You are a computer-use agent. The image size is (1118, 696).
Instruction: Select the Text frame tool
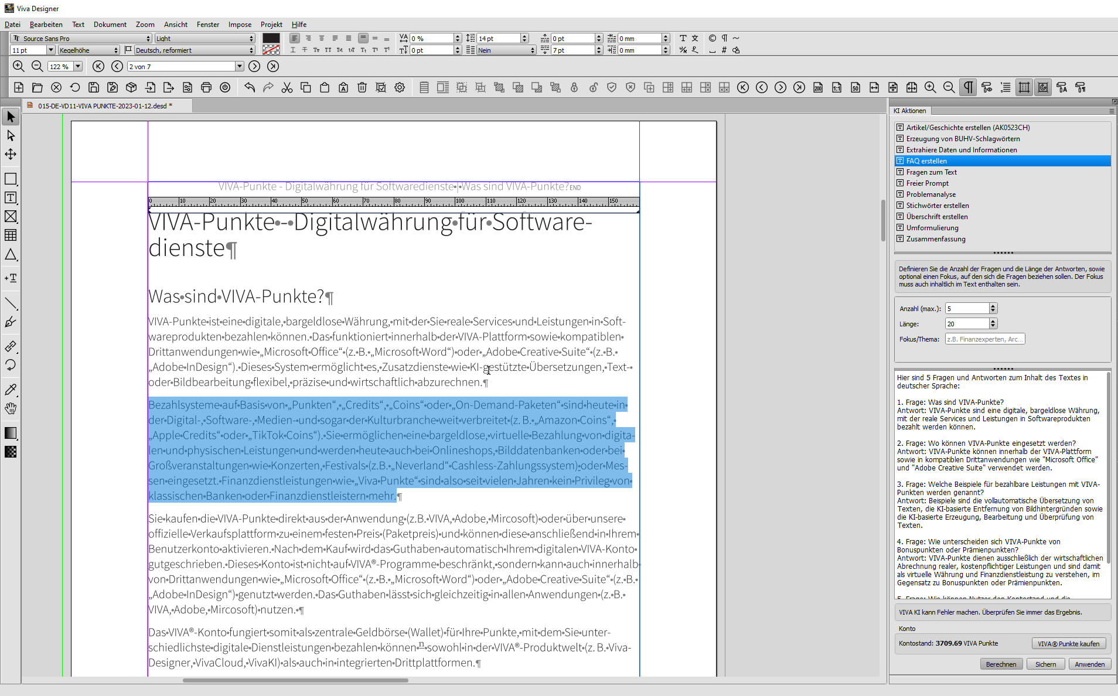point(11,198)
